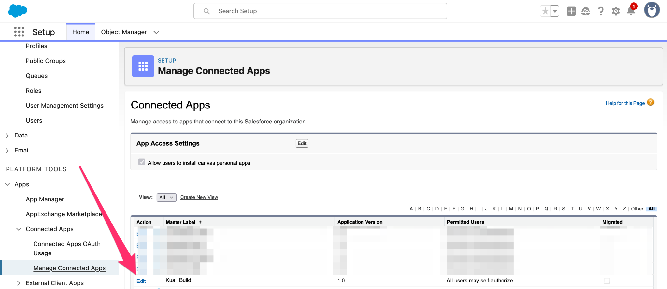Click the favorites star icon

[545, 11]
